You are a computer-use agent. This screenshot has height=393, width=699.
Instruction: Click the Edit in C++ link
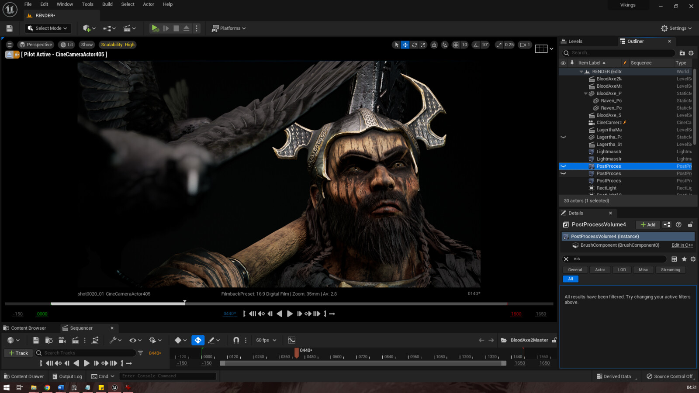point(682,245)
